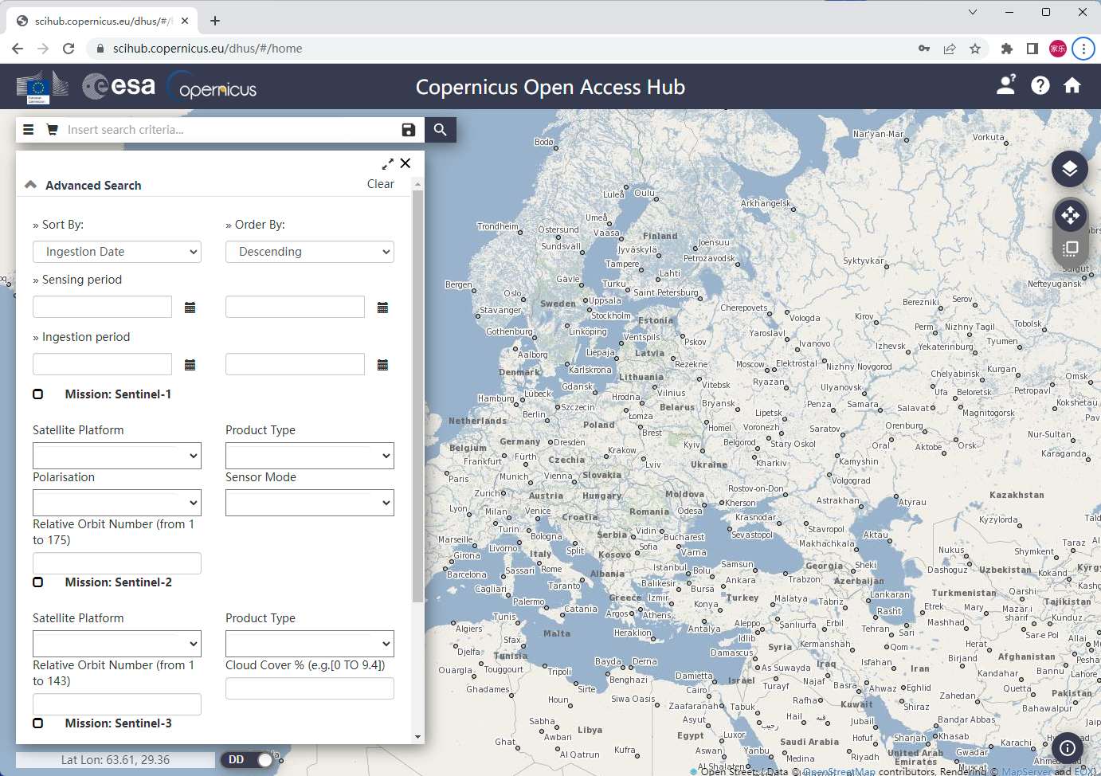Image resolution: width=1101 pixels, height=776 pixels.
Task: Click the Cloud Cover % input field
Action: 310,688
